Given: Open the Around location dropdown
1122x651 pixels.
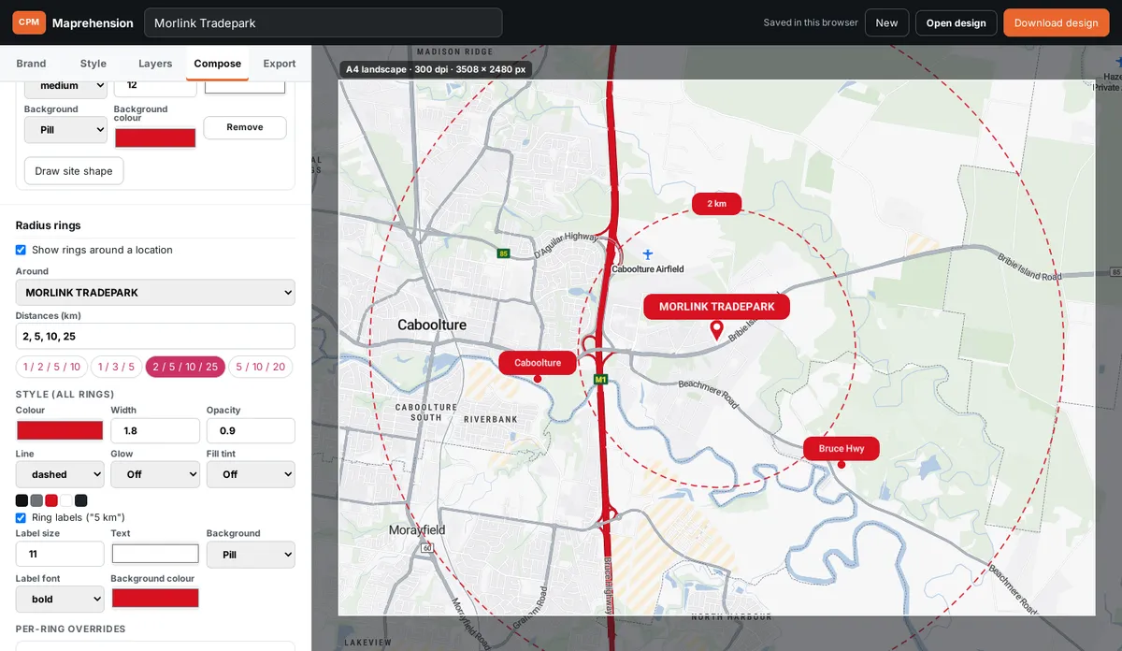Looking at the screenshot, I should pos(155,293).
